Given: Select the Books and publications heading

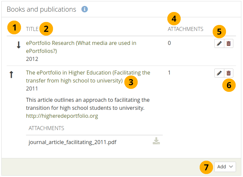Looking at the screenshot, I should coord(41,9).
